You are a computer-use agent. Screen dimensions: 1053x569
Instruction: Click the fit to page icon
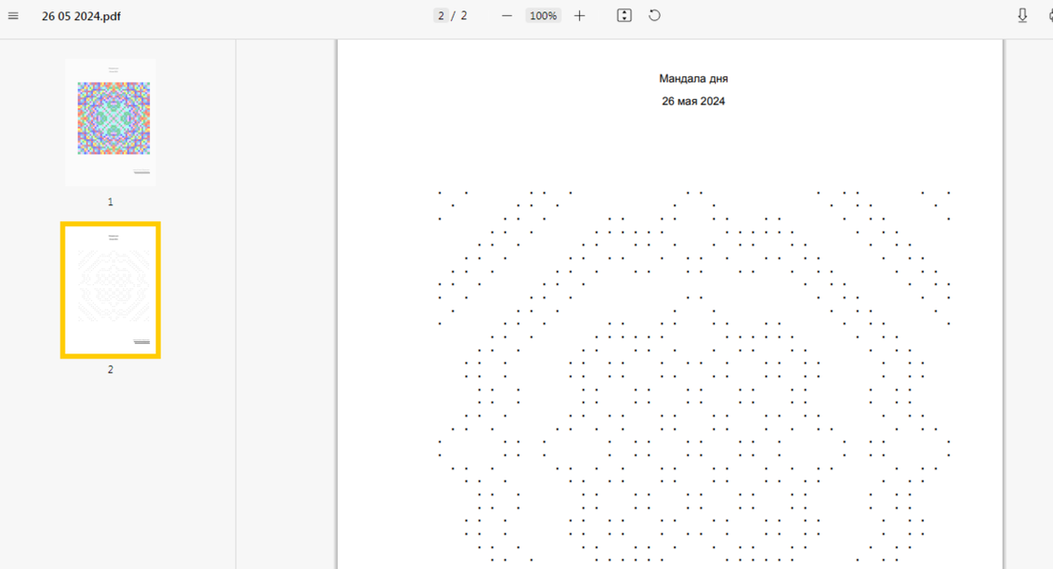pyautogui.click(x=624, y=16)
